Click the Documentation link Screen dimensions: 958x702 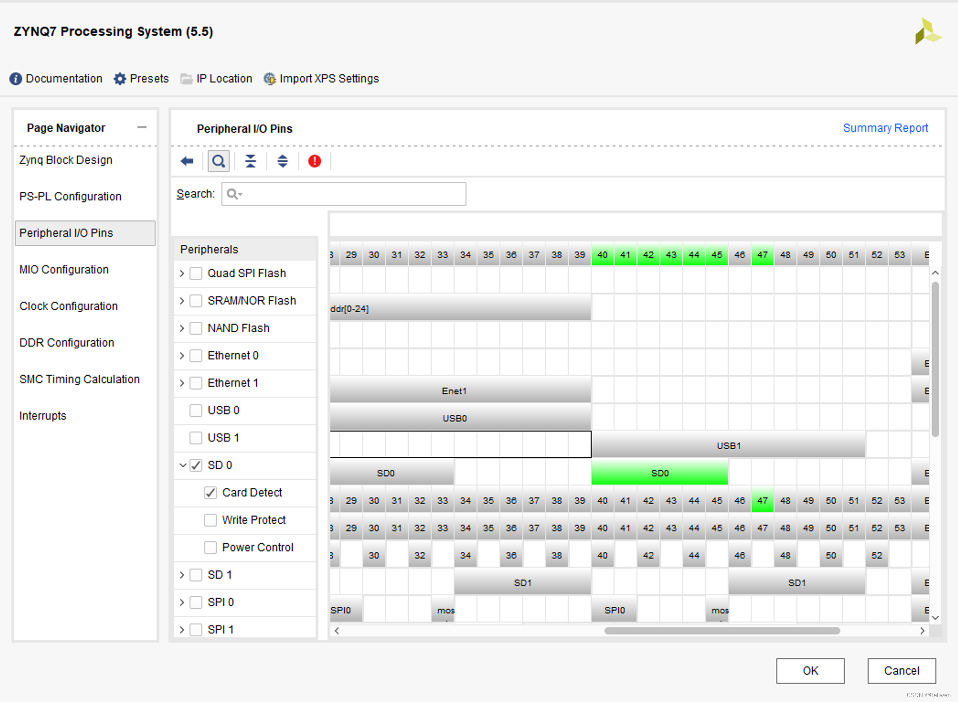coord(64,79)
